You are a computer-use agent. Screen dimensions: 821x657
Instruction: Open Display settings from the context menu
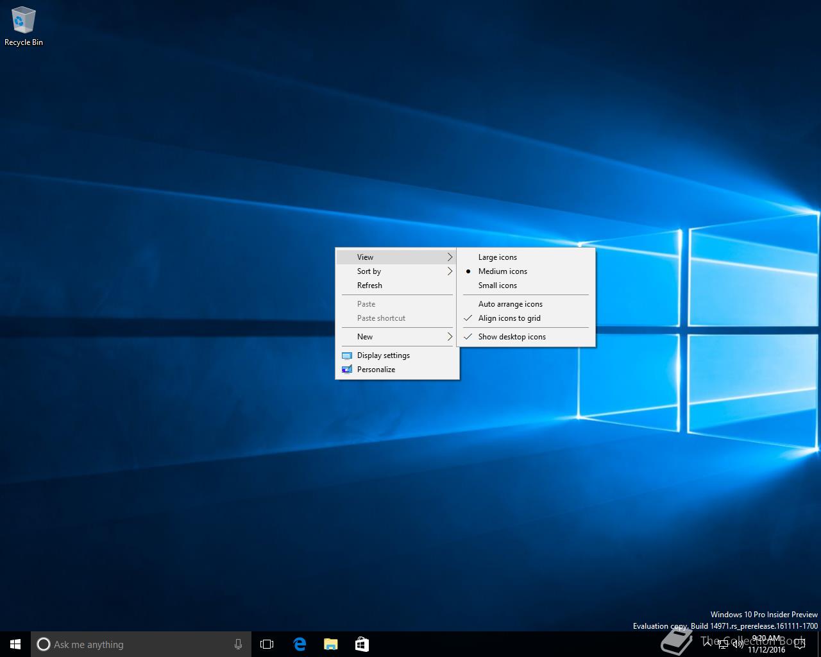click(x=384, y=355)
